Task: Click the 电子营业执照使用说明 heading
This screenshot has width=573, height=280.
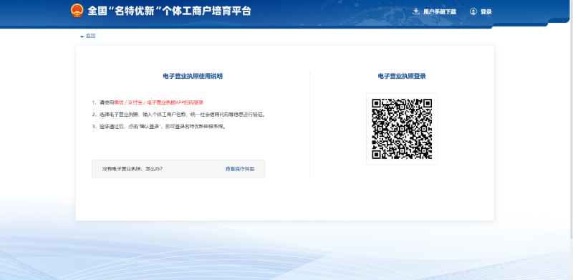Action: tap(193, 76)
